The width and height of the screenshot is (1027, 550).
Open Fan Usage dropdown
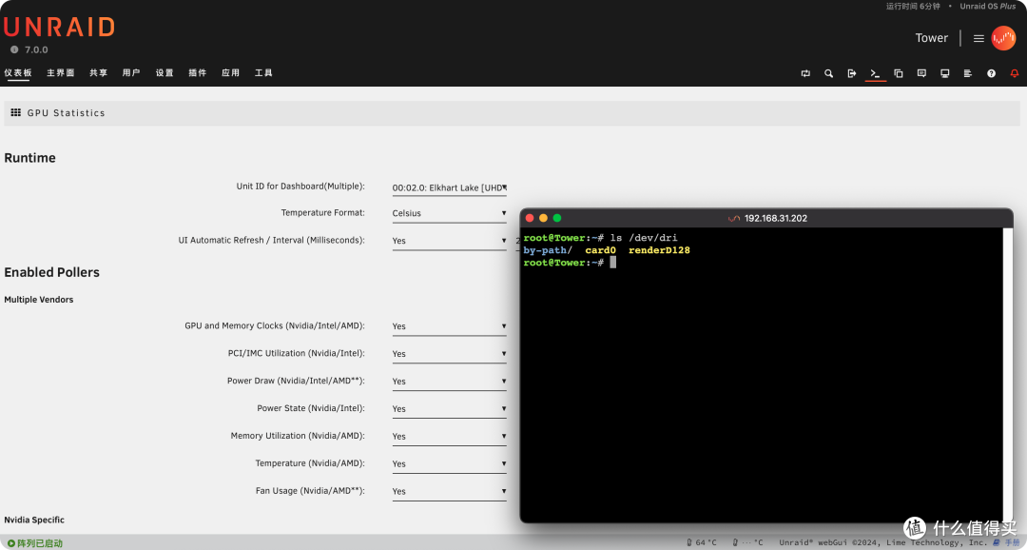(449, 491)
